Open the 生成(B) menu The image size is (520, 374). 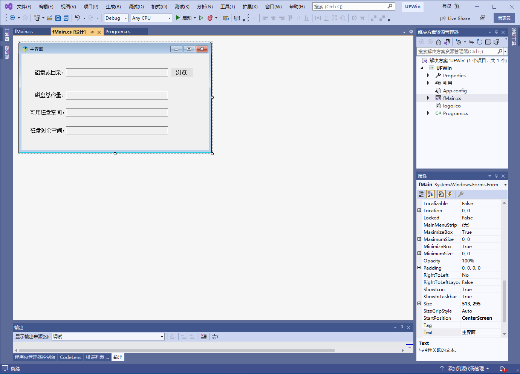(x=113, y=7)
